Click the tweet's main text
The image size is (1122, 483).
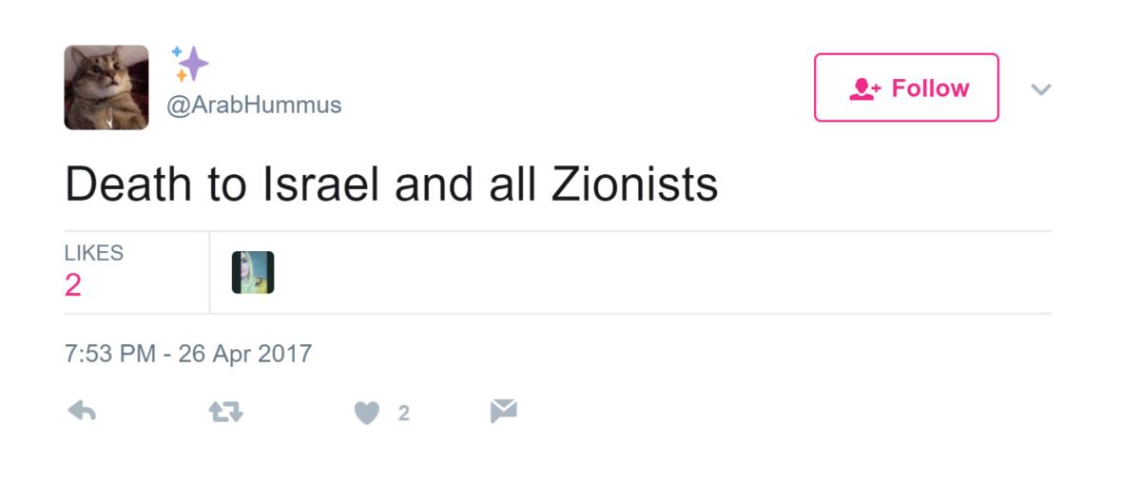[x=391, y=184]
